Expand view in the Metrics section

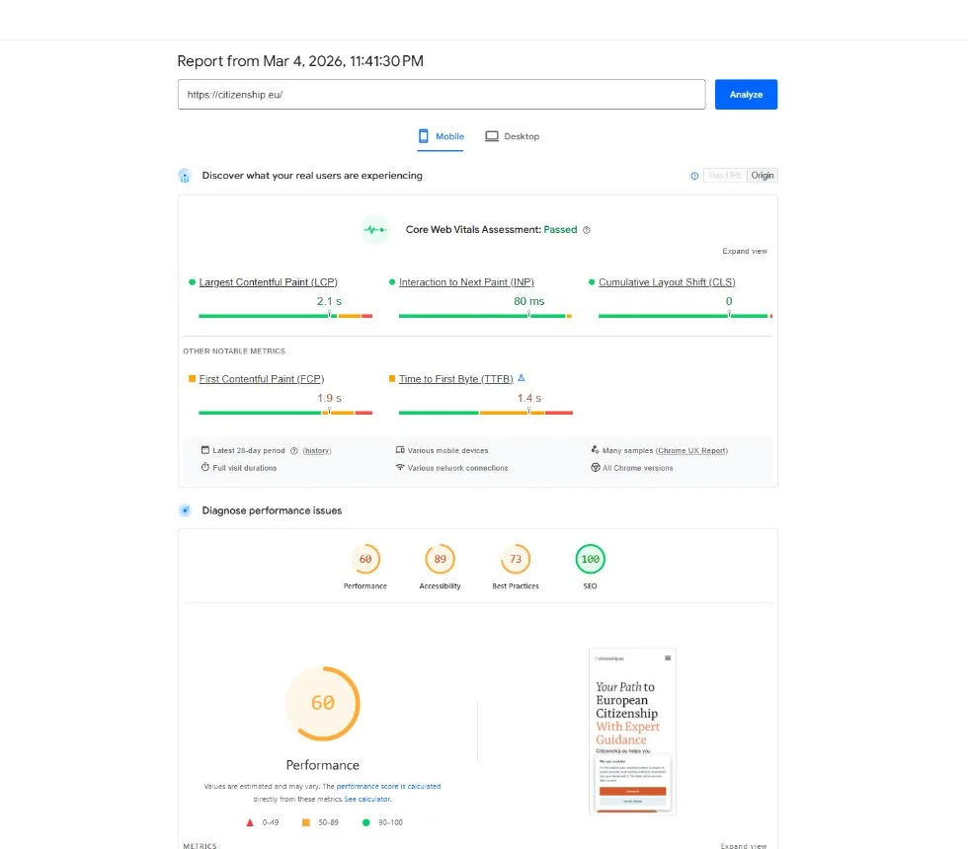click(744, 845)
